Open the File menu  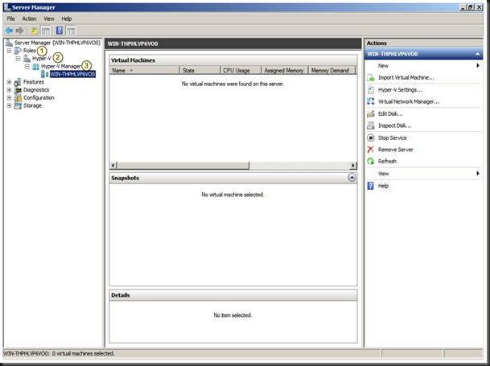click(x=11, y=19)
